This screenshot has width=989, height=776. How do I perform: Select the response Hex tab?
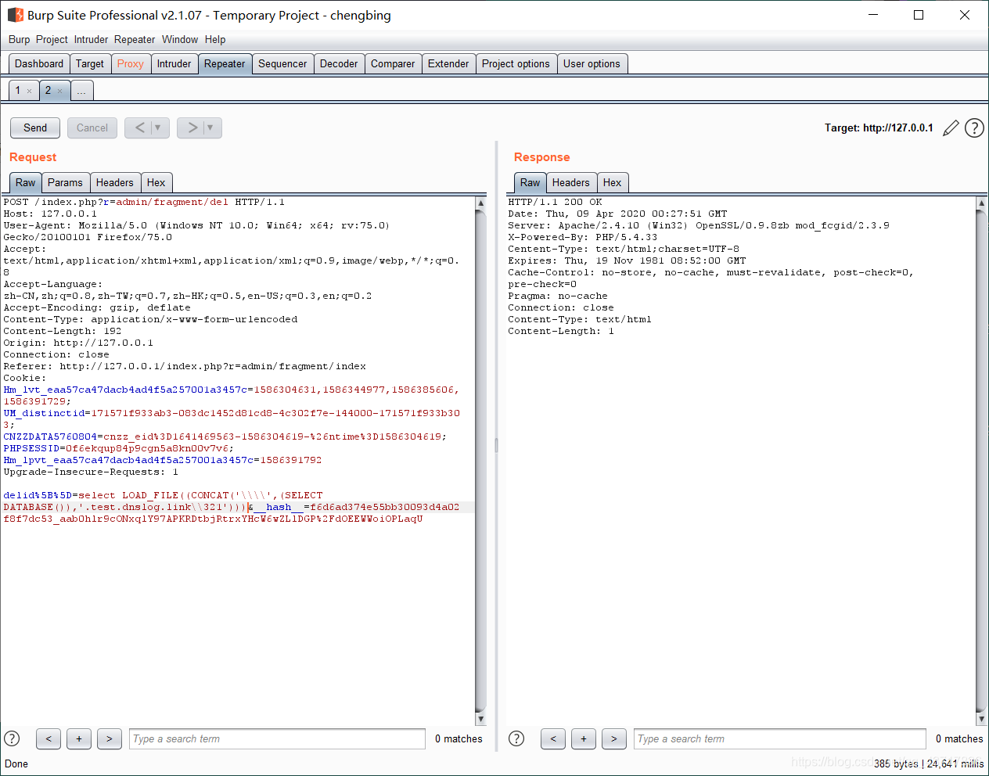(x=613, y=183)
